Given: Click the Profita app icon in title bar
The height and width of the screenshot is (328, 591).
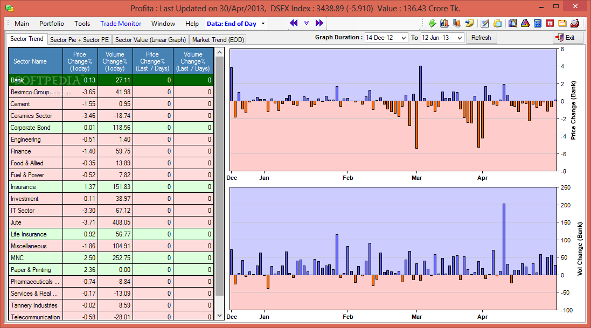Looking at the screenshot, I should tap(9, 8).
